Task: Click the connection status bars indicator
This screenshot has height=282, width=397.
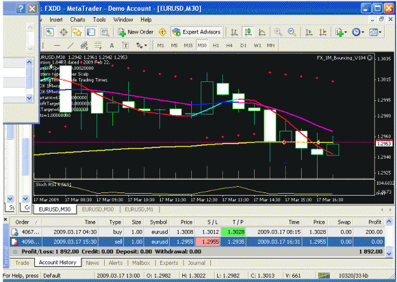Action: 323,275
